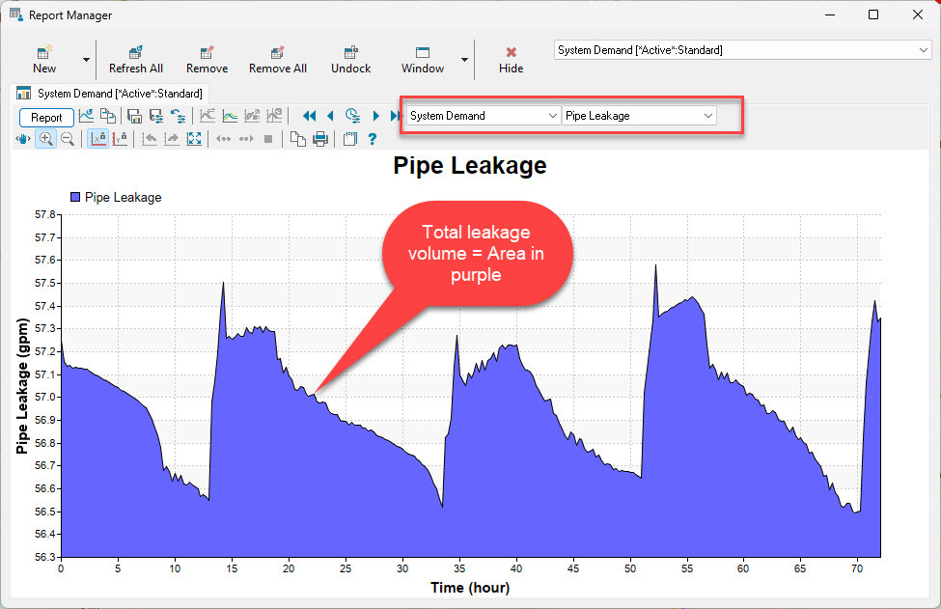Undock the report window

click(x=350, y=59)
